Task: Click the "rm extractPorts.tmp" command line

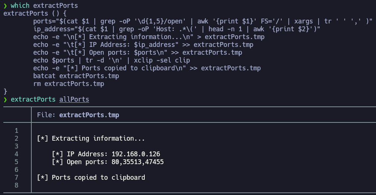Action: (69, 84)
